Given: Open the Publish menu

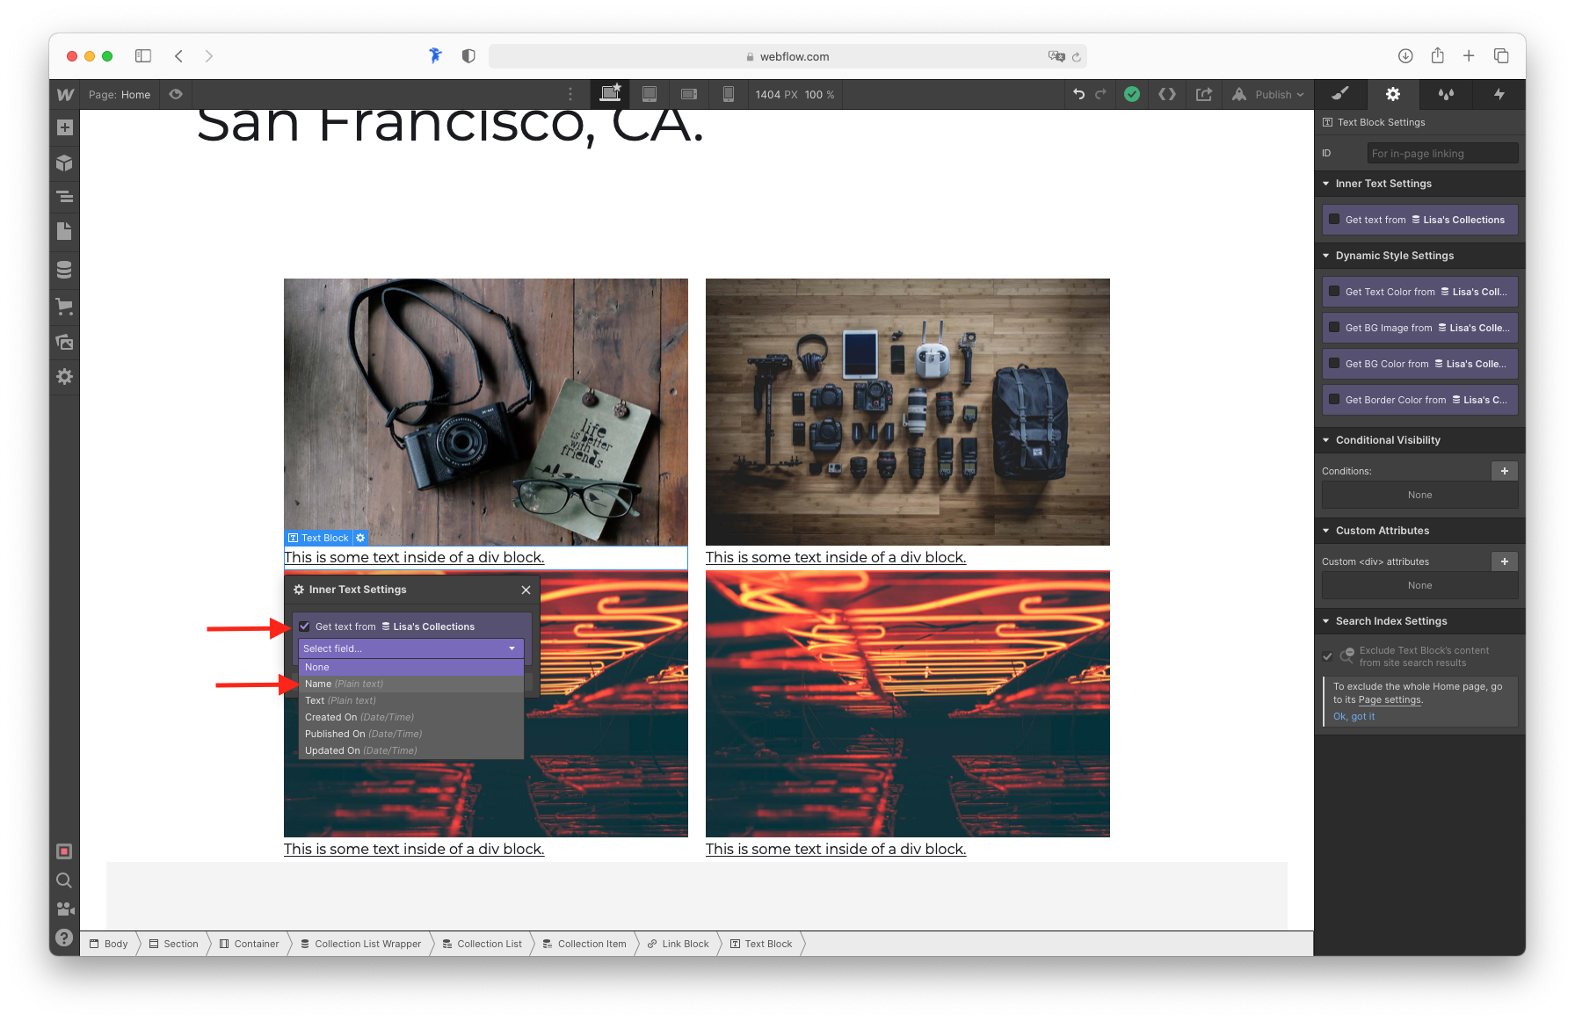Looking at the screenshot, I should [1268, 94].
